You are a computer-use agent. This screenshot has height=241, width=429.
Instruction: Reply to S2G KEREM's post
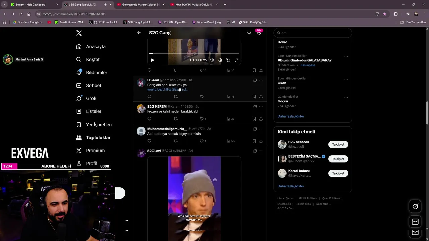[149, 119]
